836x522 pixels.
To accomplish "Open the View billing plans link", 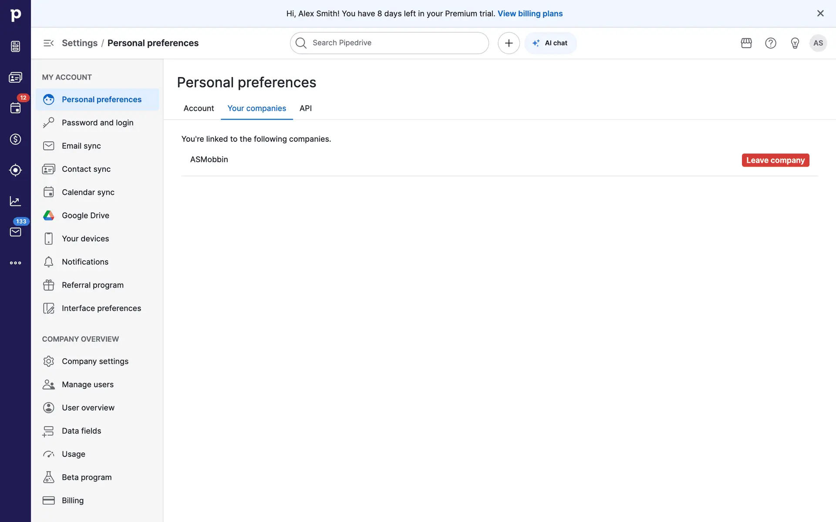I will click(530, 13).
